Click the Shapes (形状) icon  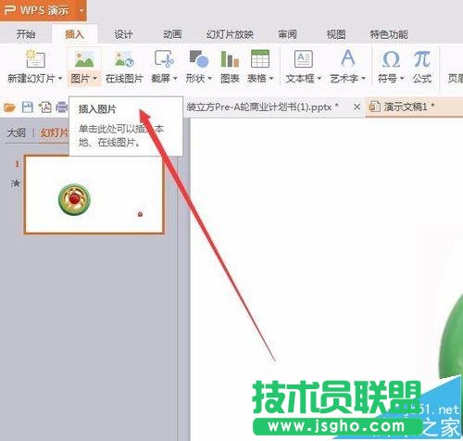click(x=198, y=58)
